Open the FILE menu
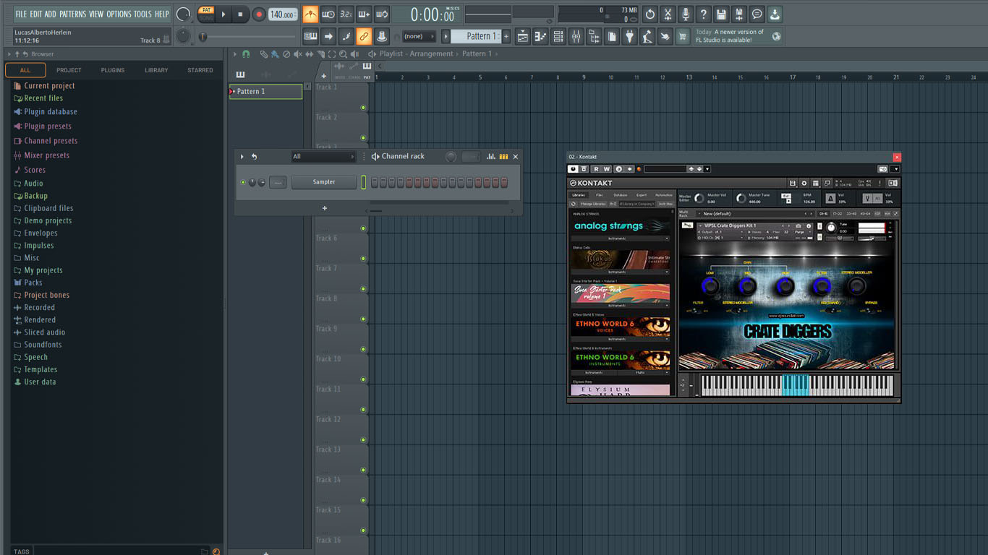Image resolution: width=988 pixels, height=555 pixels. [x=21, y=14]
